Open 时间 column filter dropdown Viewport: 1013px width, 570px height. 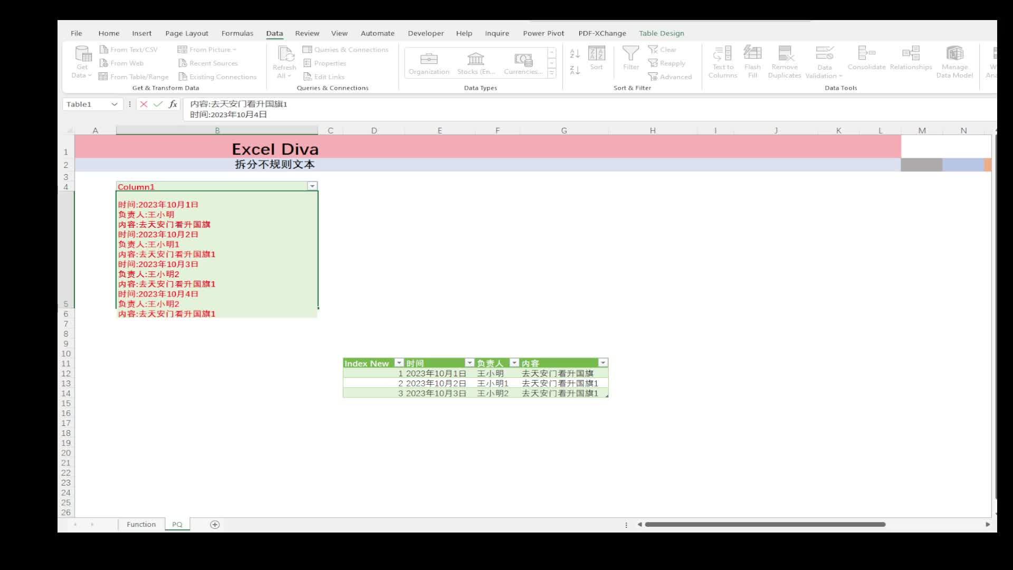click(x=470, y=363)
